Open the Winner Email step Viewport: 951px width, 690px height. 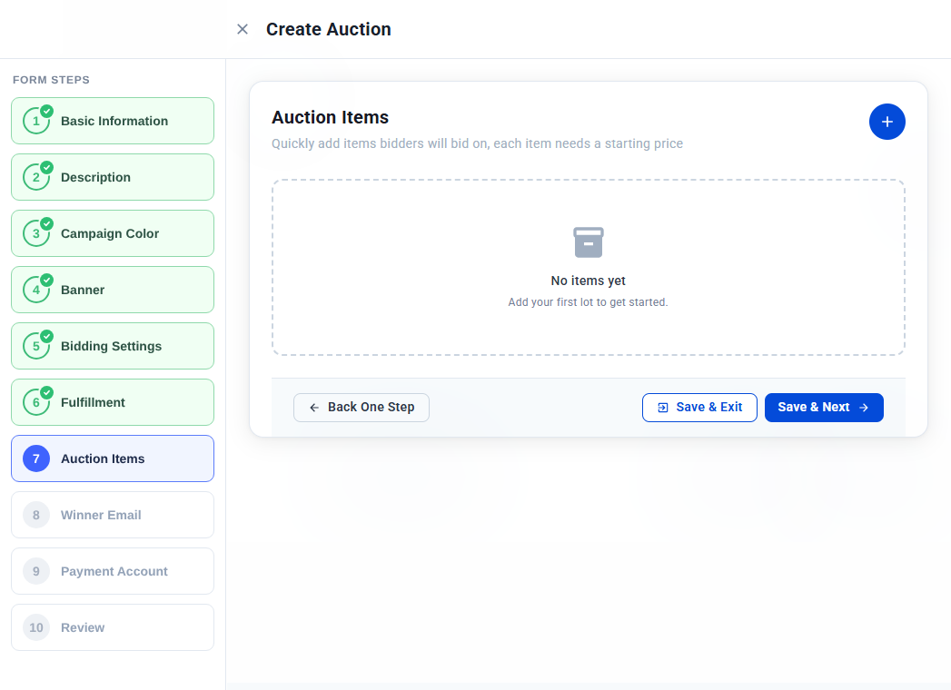coord(113,515)
